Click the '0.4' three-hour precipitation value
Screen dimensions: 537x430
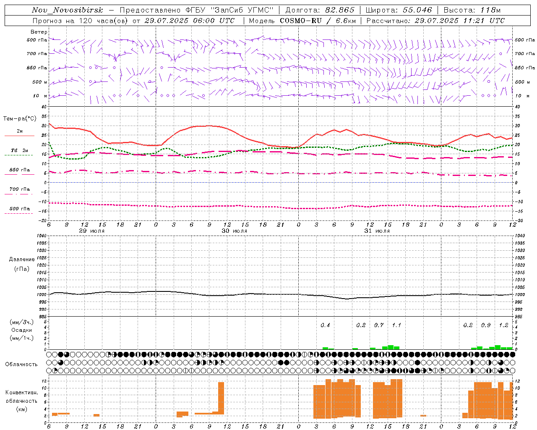click(325, 325)
